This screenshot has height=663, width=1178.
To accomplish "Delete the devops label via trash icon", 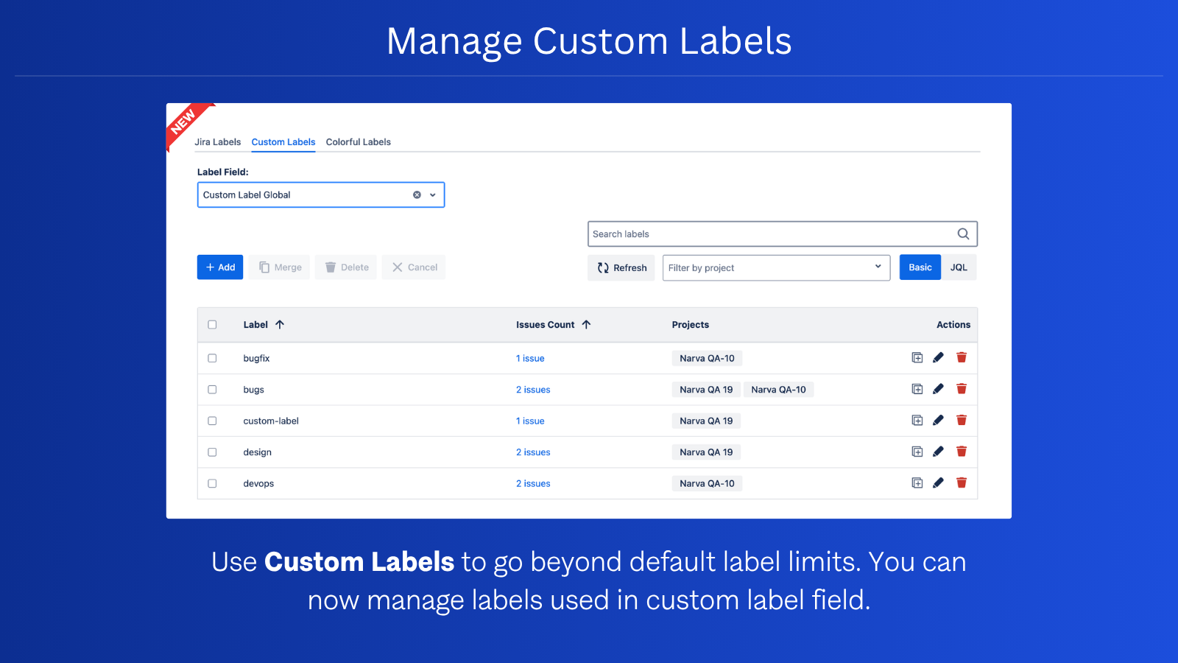I will pos(962,483).
